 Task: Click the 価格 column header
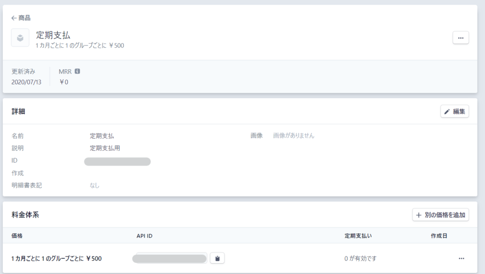[17, 236]
